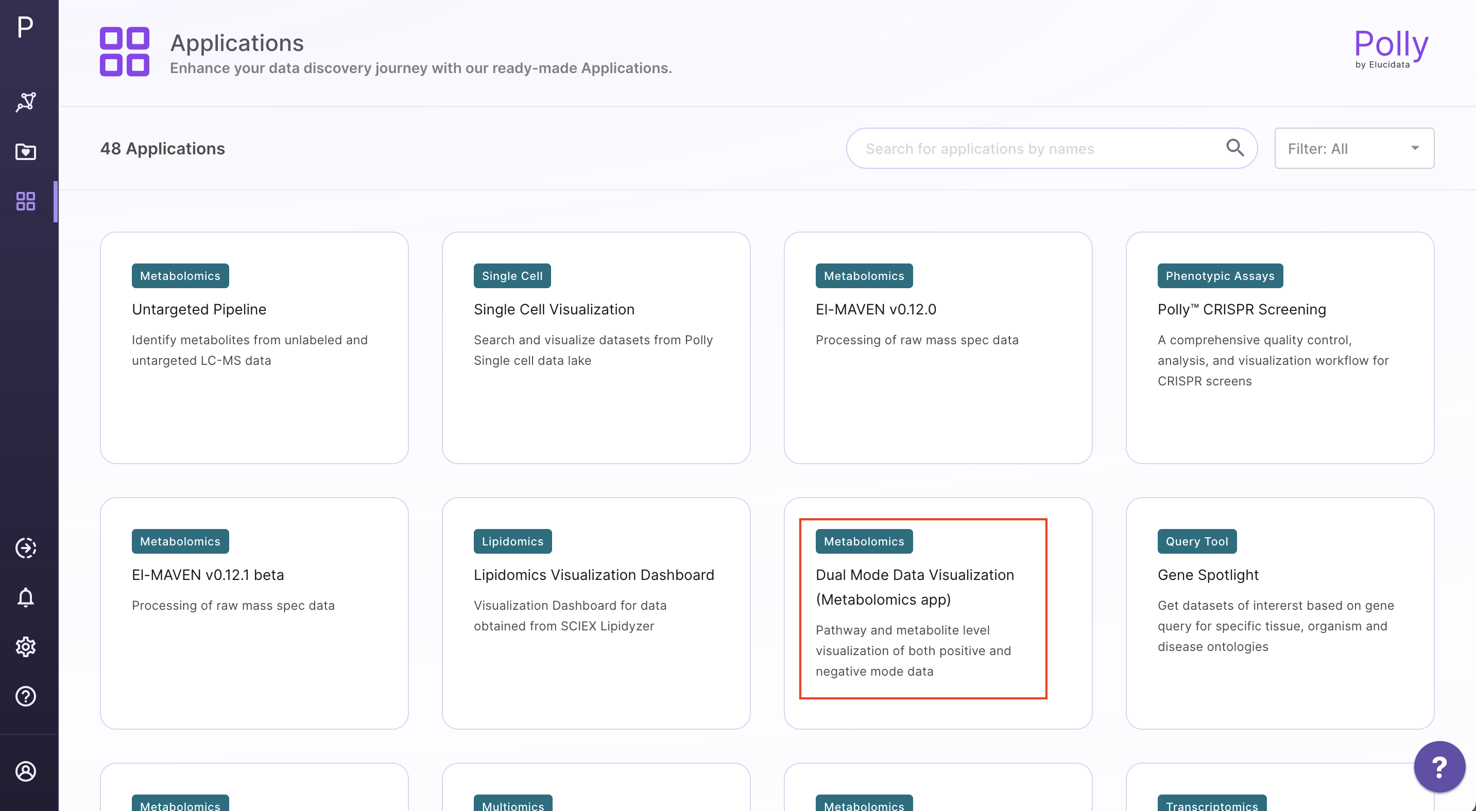Click the Multiomics tag at bottom
Screen dimensions: 1476x811
point(513,803)
